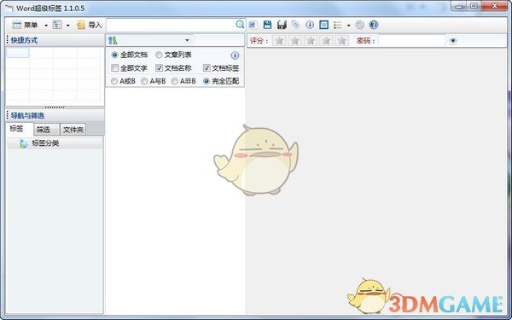Rate three stars in 评分

tap(311, 40)
